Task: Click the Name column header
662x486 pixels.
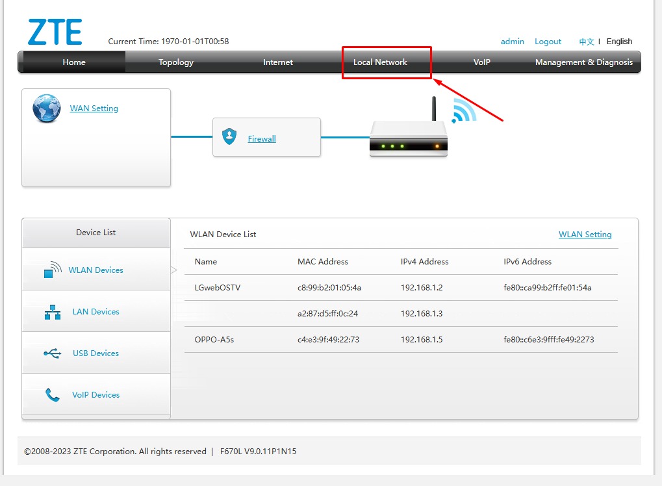Action: pos(205,262)
